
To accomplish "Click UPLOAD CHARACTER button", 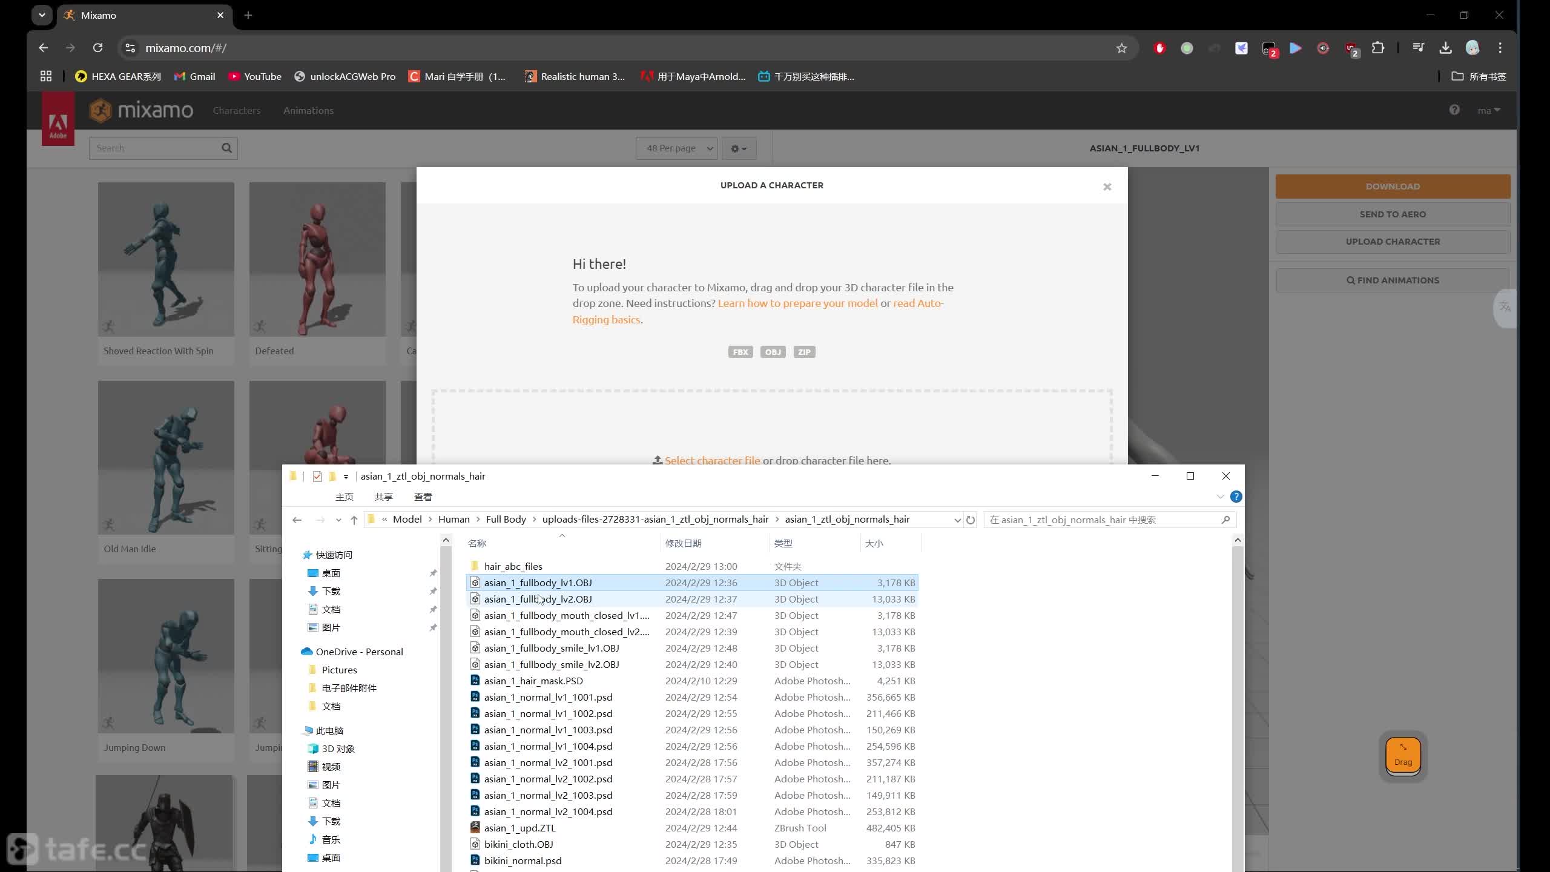I will (x=1393, y=242).
